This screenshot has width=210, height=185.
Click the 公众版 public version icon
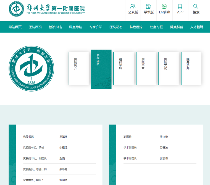click(x=133, y=6)
